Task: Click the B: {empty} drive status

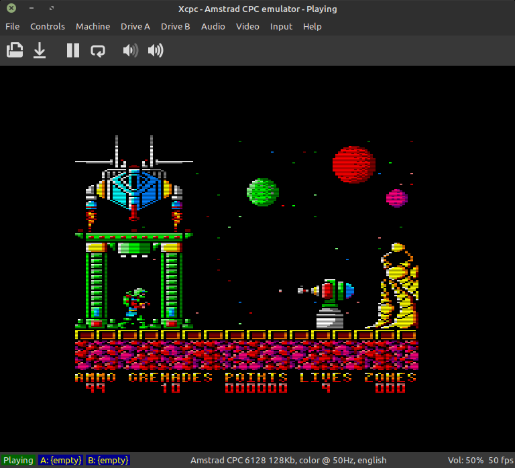Action: (x=108, y=460)
